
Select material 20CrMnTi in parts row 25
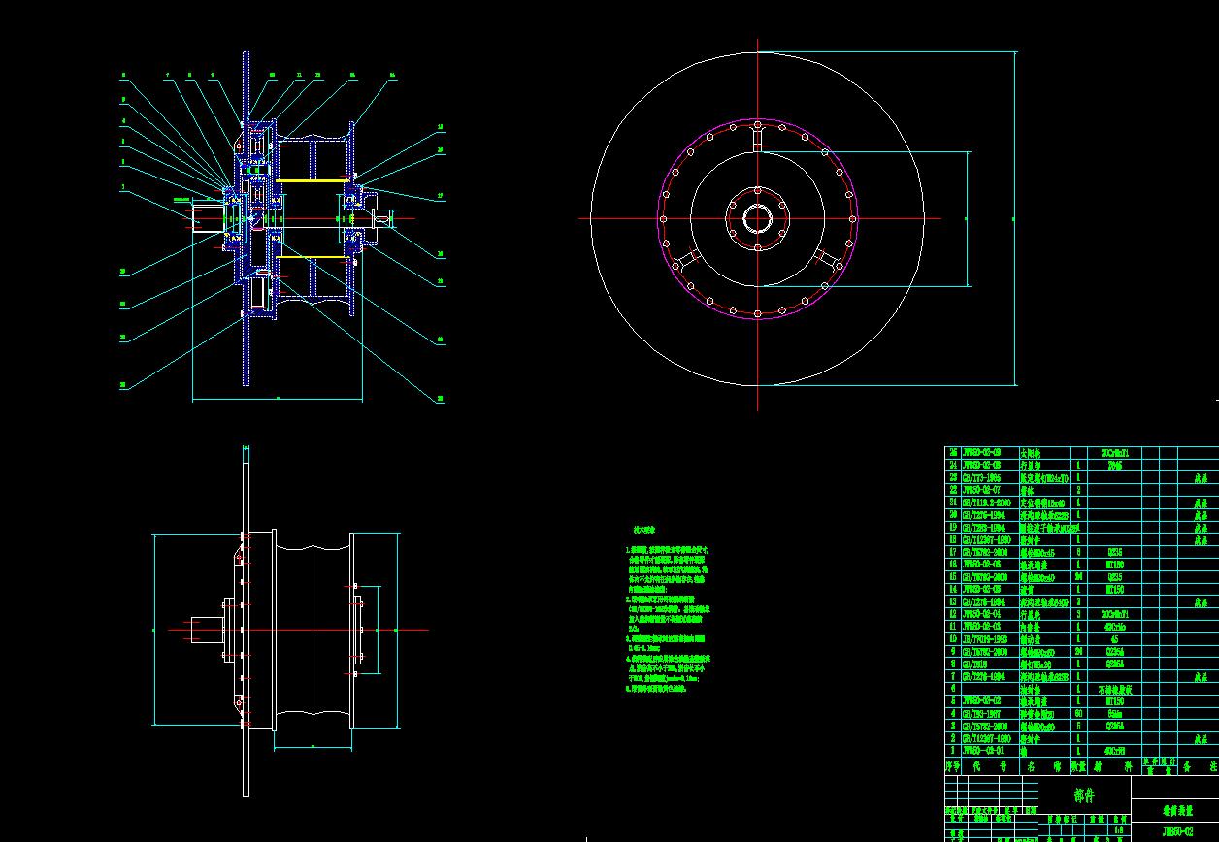coord(1115,453)
